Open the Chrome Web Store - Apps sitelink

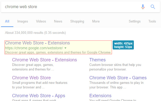[38, 96]
